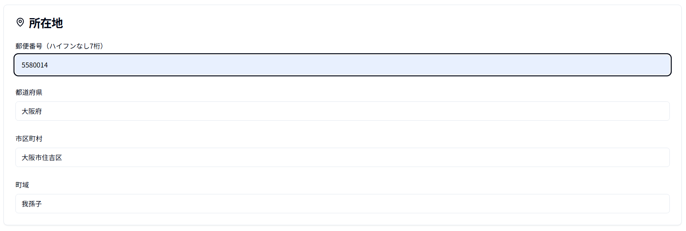The width and height of the screenshot is (686, 231).
Task: Focus the 郵便番号 postal code field
Action: coord(342,65)
